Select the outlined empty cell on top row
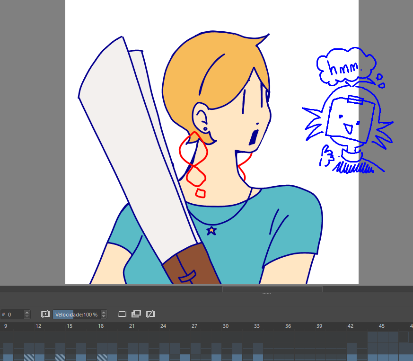The height and width of the screenshot is (361, 413). coord(404,337)
